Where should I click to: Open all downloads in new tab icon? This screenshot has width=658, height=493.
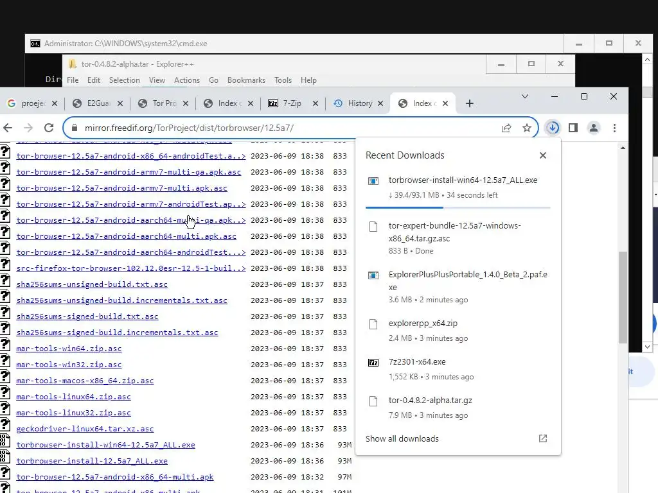[x=542, y=438]
